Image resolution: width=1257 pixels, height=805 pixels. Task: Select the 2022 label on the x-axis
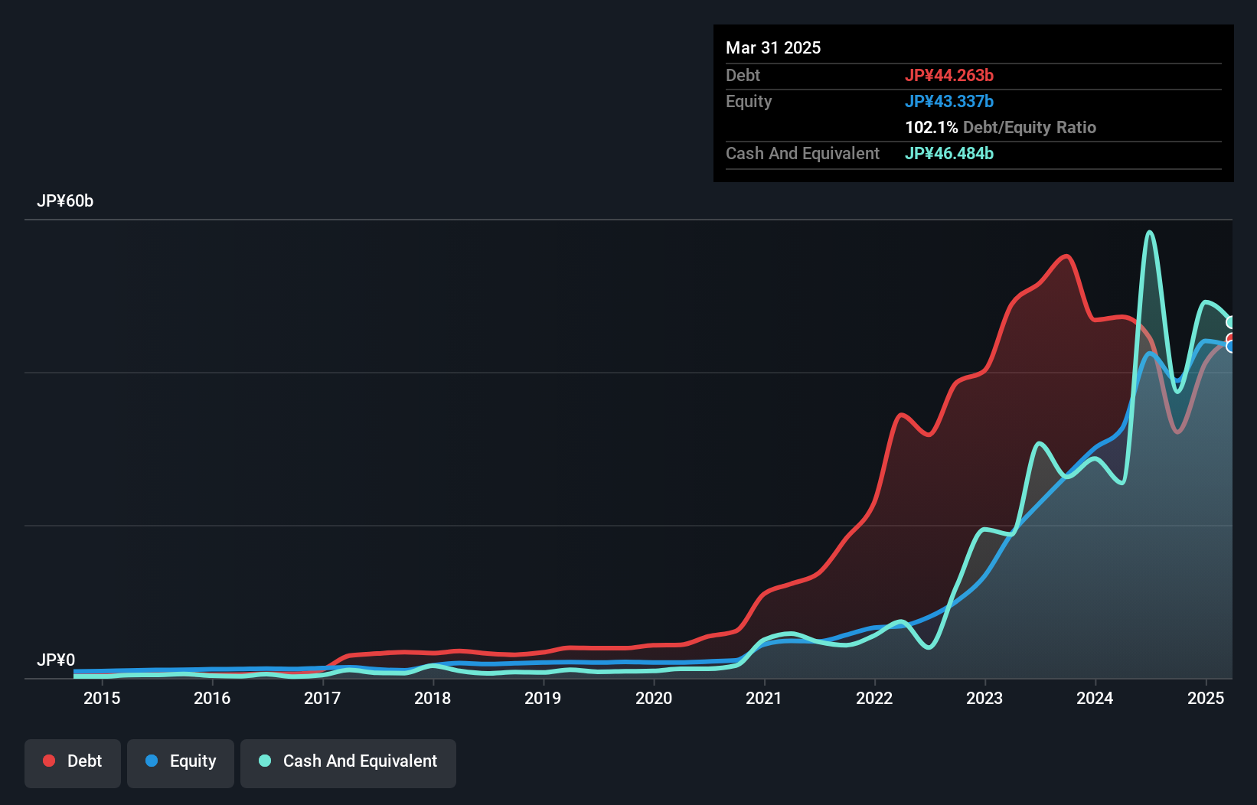point(874,698)
